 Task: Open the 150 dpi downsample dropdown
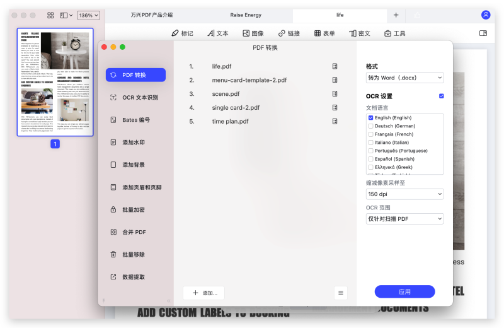coord(404,194)
